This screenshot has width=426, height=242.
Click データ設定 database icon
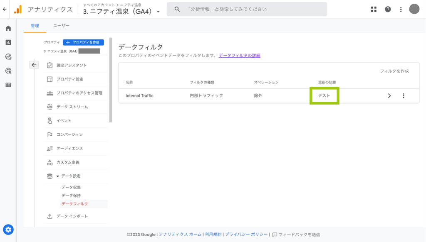pyautogui.click(x=50, y=176)
